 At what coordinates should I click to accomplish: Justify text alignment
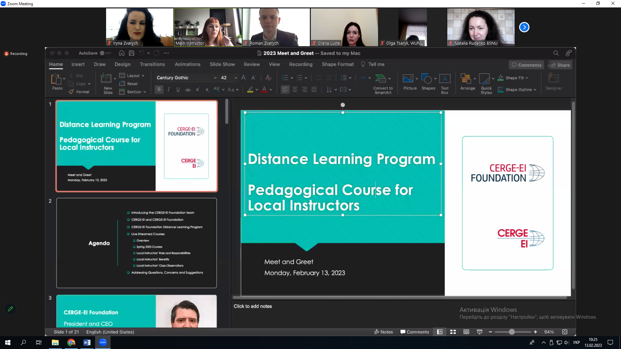(x=314, y=90)
